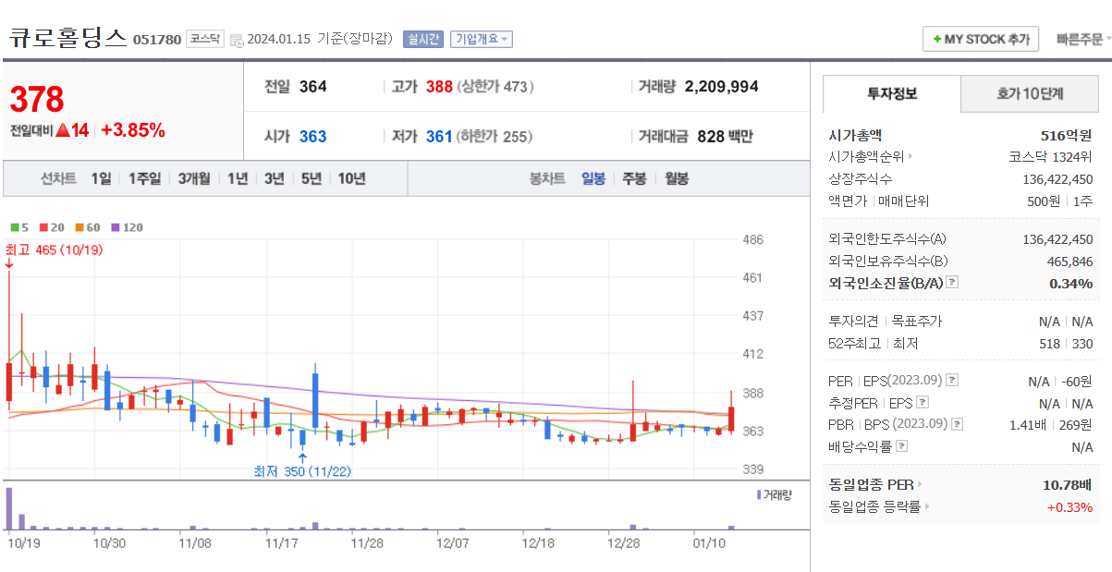Click the 12/07 date on chart axis

pyautogui.click(x=452, y=543)
